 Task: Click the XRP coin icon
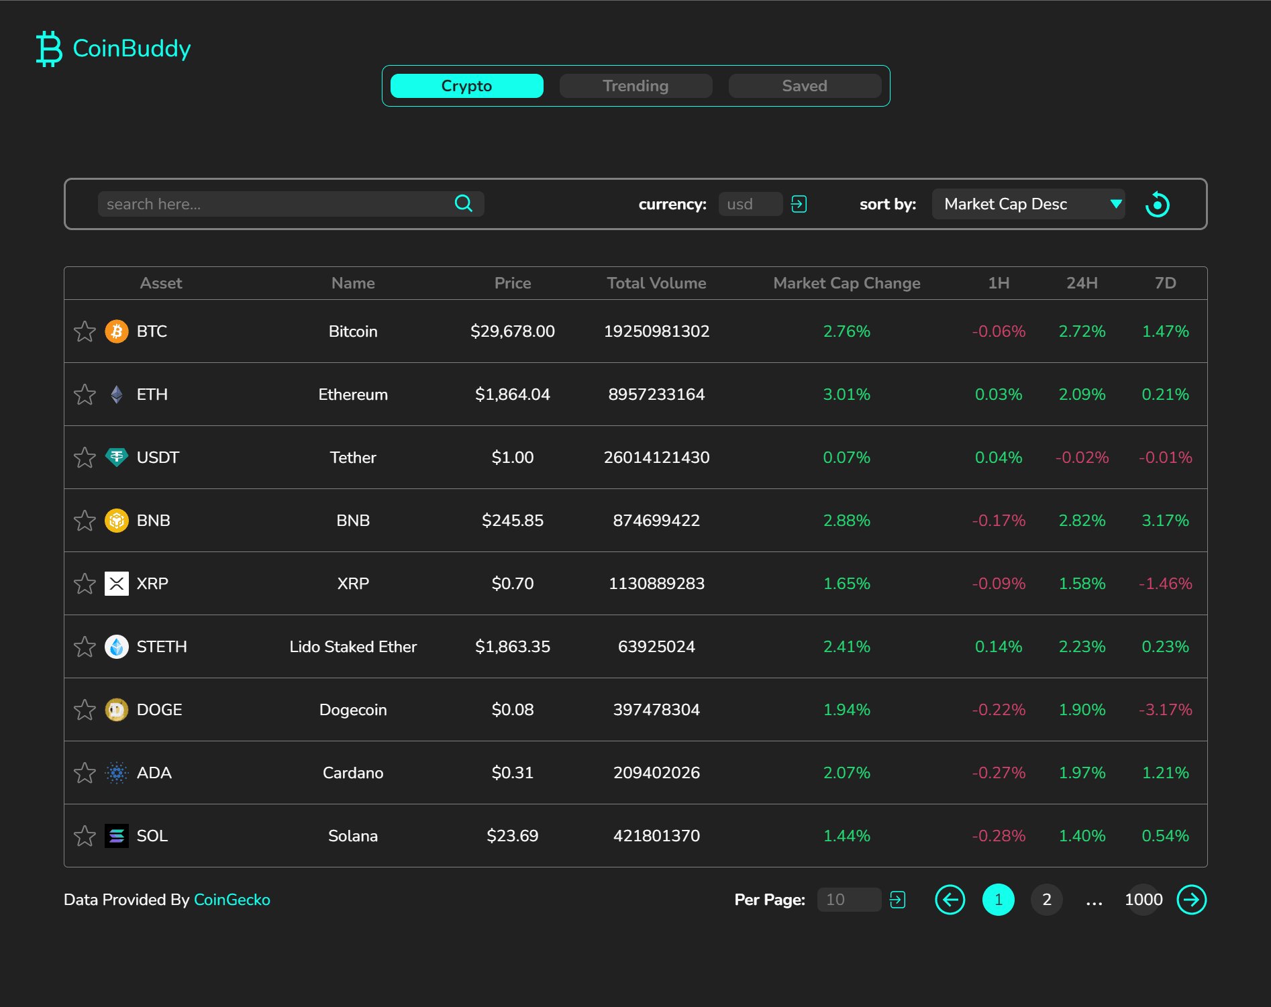117,584
